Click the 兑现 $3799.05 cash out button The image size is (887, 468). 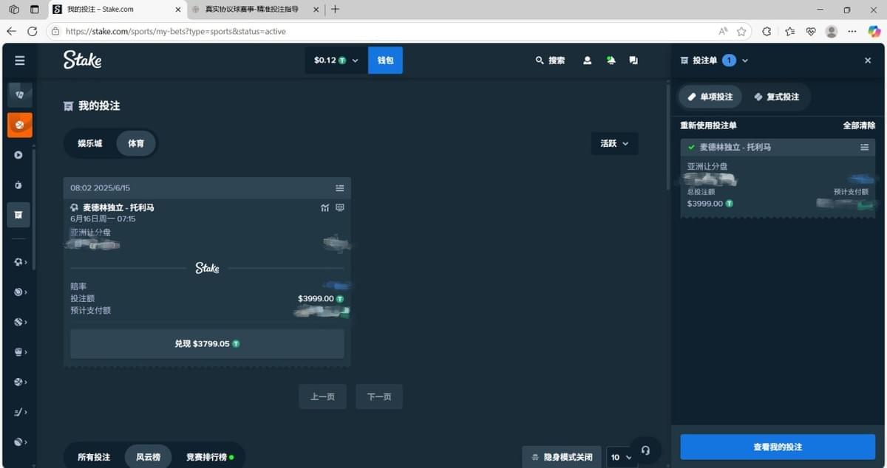(x=207, y=344)
